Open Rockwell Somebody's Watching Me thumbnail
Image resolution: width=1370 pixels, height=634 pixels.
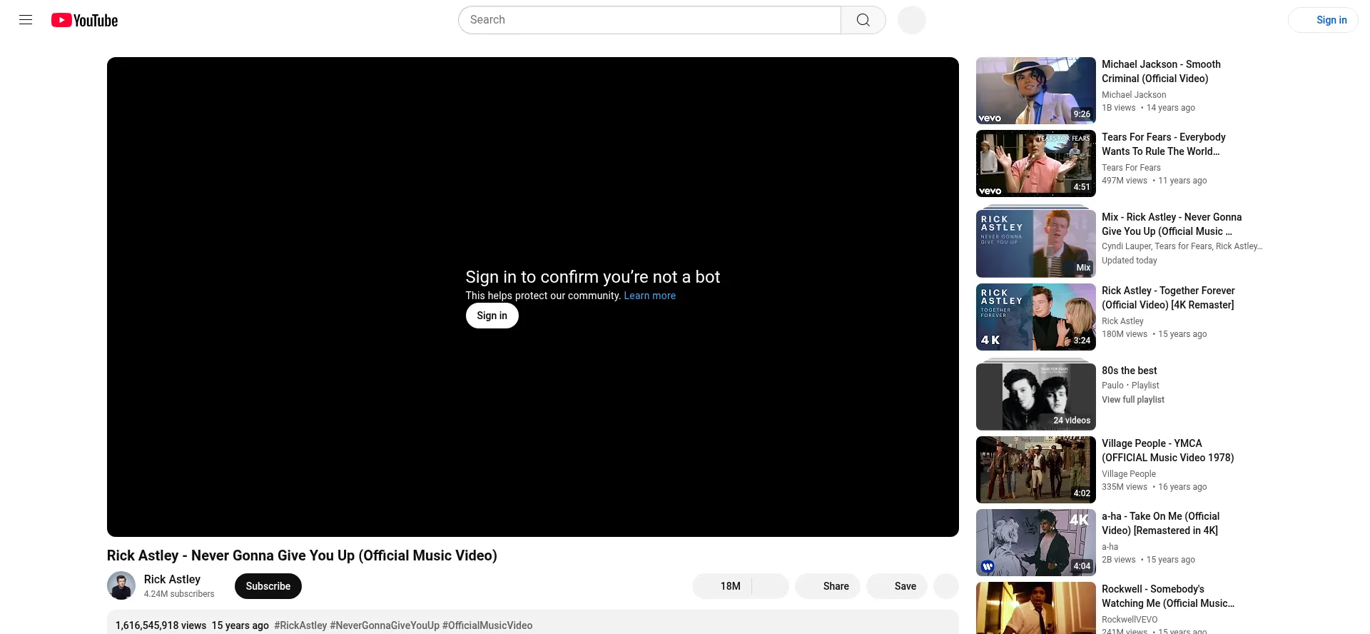(1036, 608)
